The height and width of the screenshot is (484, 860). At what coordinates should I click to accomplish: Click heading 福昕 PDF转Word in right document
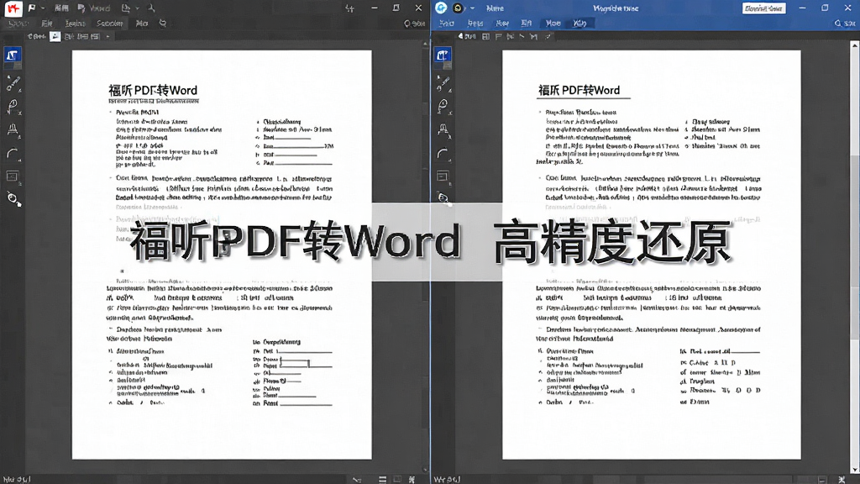pos(579,90)
